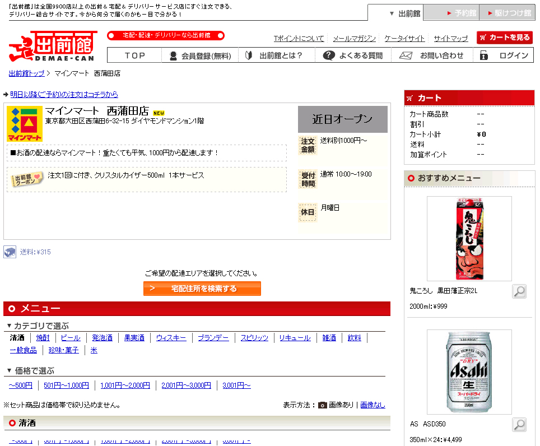
Task: Select the ウィスキー category
Action: 171,338
